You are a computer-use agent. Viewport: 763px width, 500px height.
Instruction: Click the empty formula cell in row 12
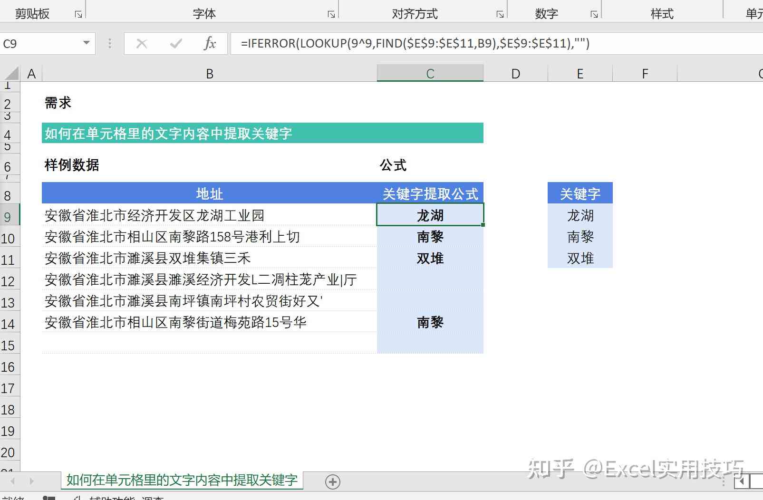[430, 279]
